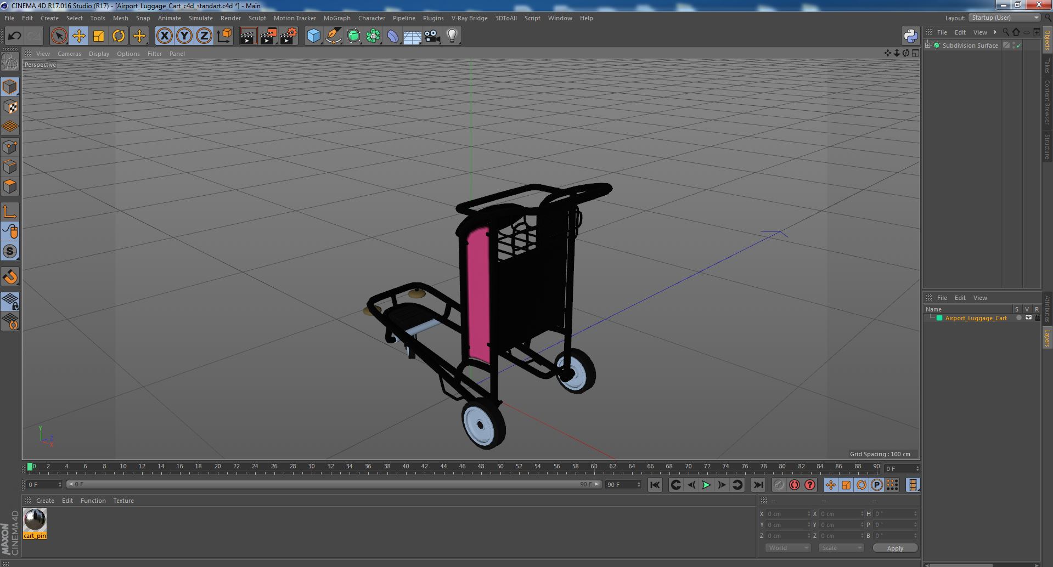
Task: Open the viewport Cameras menu
Action: tap(69, 54)
